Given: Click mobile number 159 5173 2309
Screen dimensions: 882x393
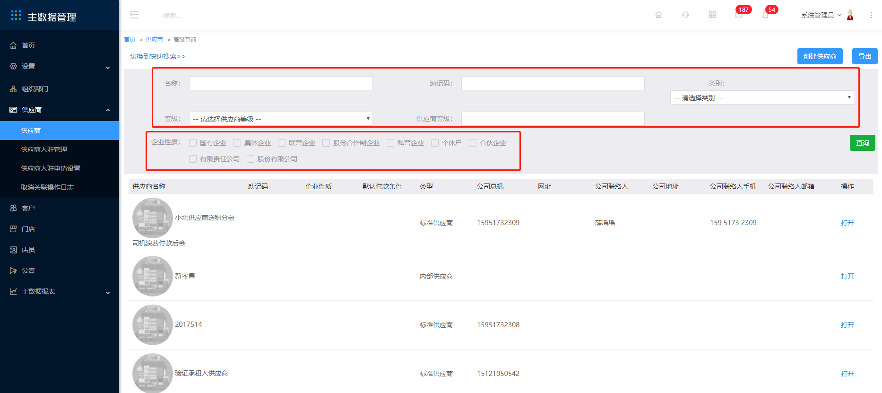Looking at the screenshot, I should 733,223.
